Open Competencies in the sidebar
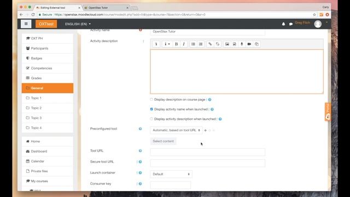Viewport: 350px width, 197px height. click(x=48, y=68)
